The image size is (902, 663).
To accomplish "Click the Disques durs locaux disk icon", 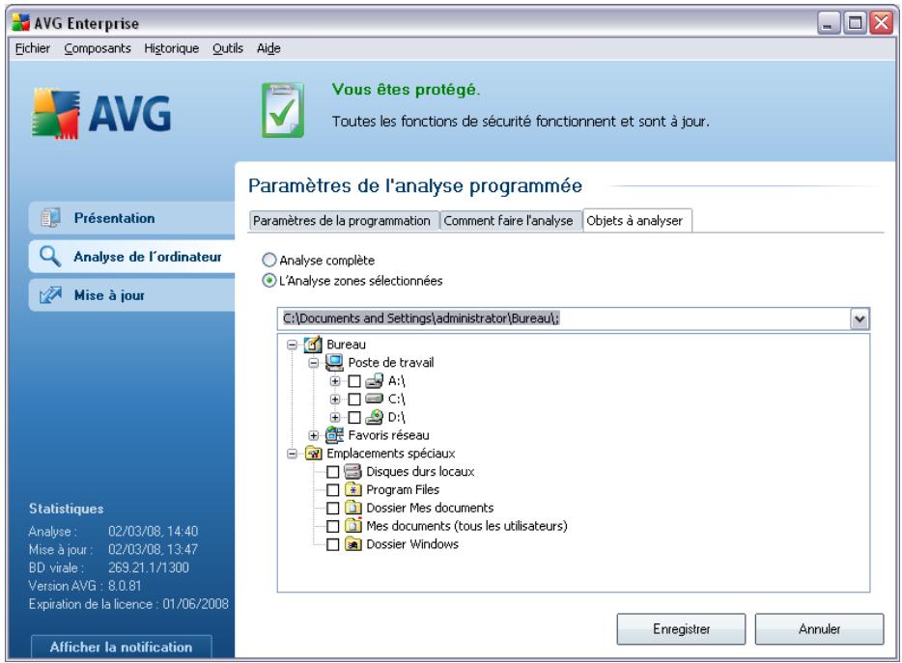I will point(352,472).
